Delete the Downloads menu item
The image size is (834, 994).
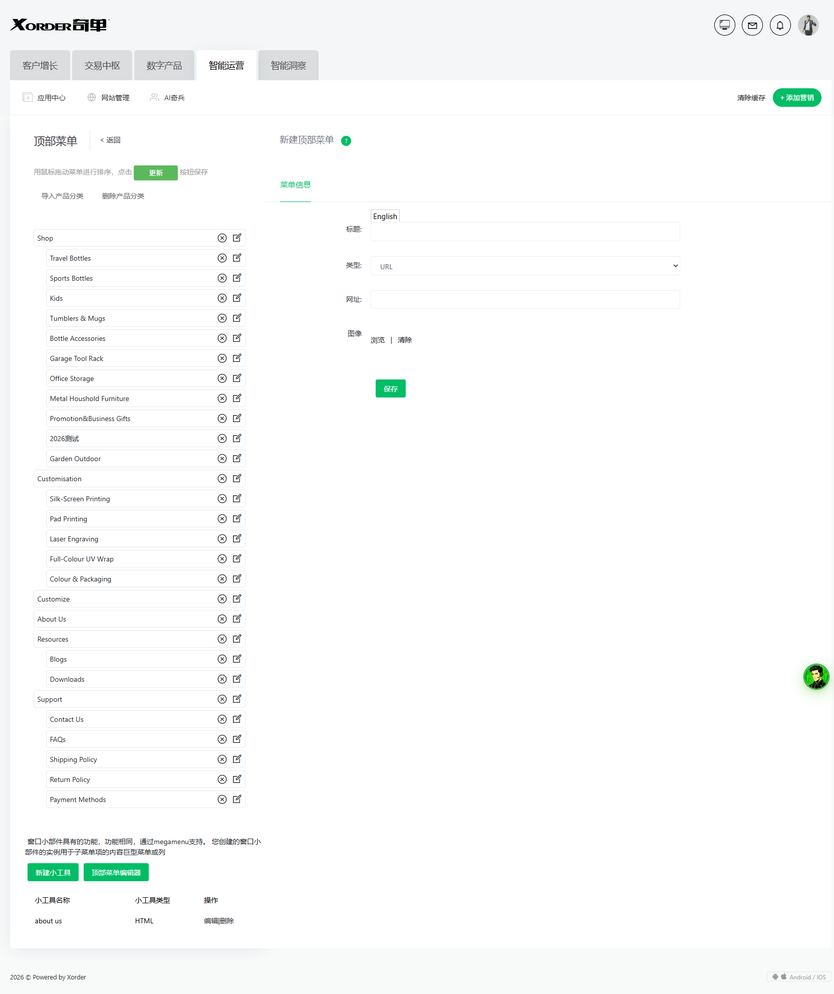coord(222,679)
